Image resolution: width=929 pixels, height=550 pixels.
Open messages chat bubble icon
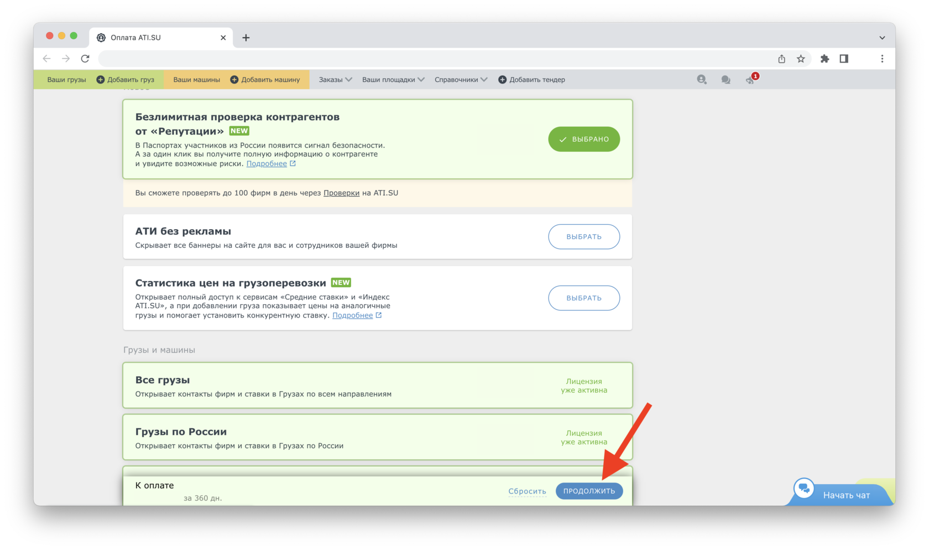[726, 80]
